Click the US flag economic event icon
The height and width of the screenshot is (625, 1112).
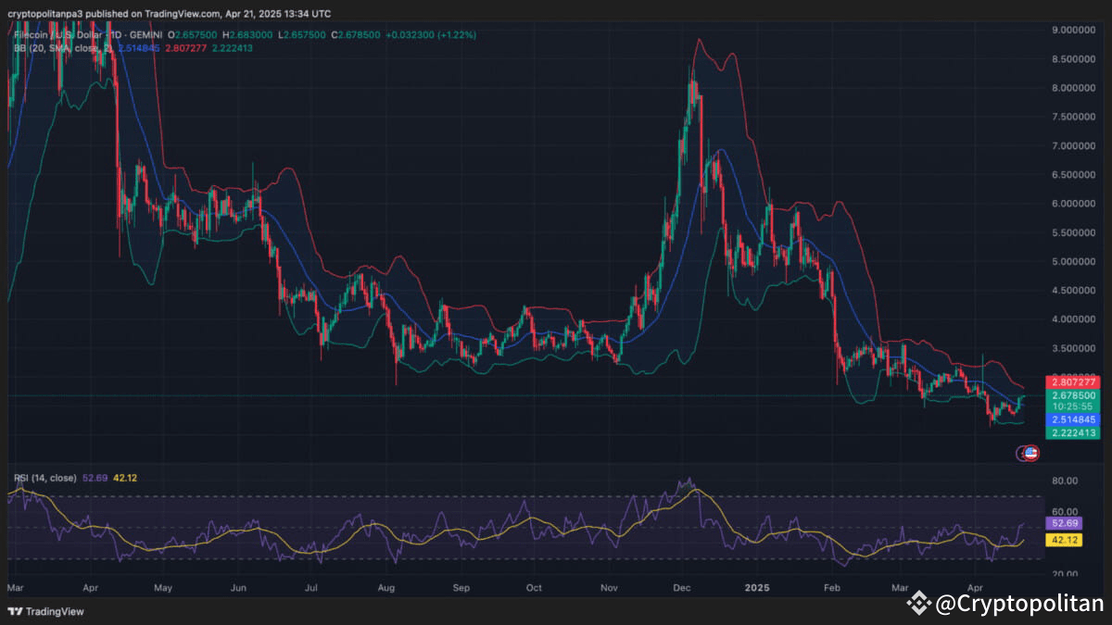click(1031, 453)
